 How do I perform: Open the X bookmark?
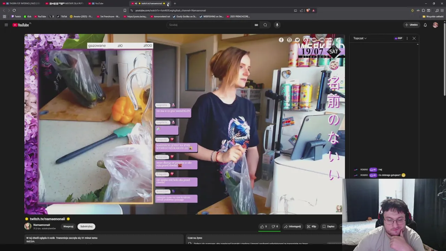(x=52, y=16)
